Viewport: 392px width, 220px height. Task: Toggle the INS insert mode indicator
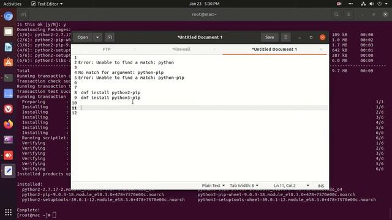(x=321, y=186)
